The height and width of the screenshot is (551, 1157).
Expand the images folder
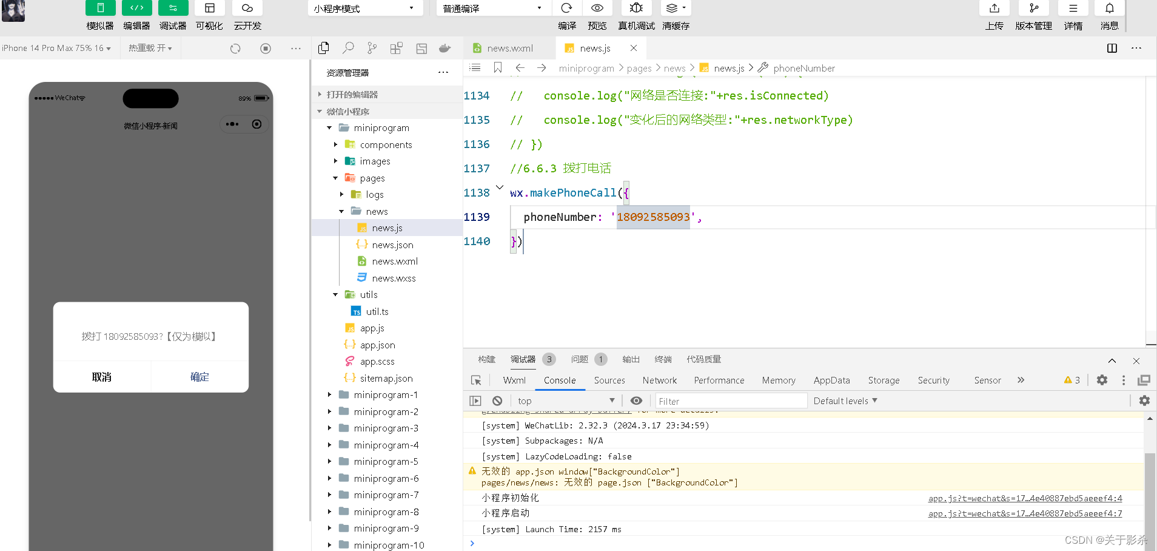tap(335, 161)
